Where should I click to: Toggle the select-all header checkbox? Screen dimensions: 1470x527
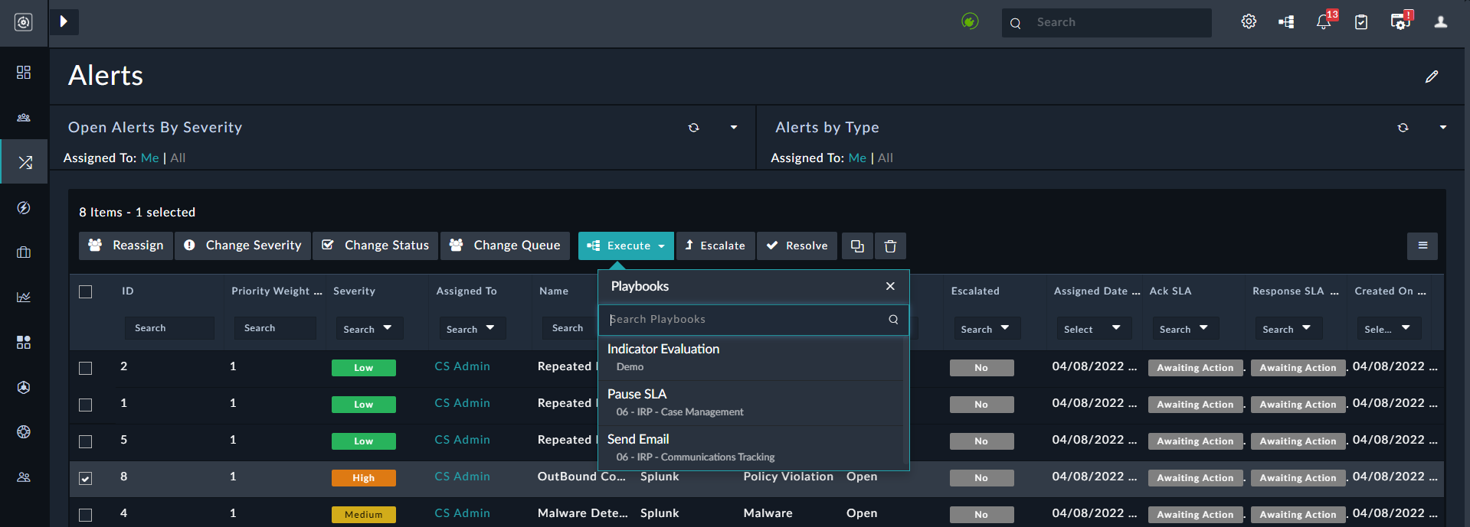[86, 291]
